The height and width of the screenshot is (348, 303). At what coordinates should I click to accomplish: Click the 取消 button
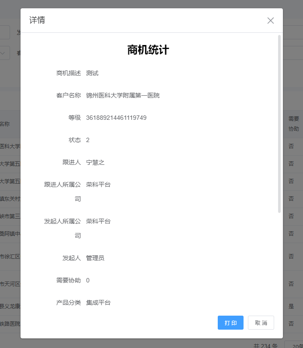[261, 323]
